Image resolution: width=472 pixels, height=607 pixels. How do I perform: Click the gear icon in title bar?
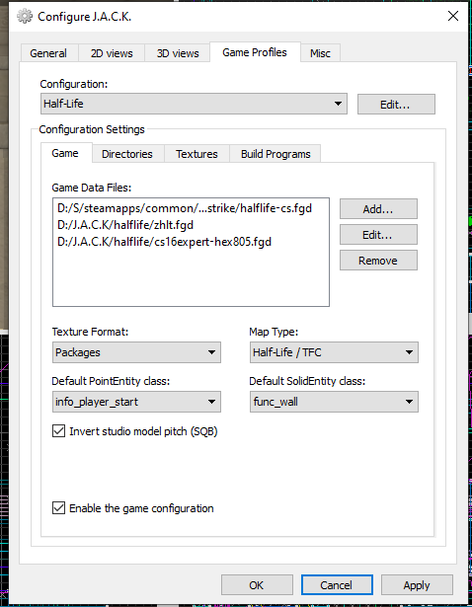[25, 16]
